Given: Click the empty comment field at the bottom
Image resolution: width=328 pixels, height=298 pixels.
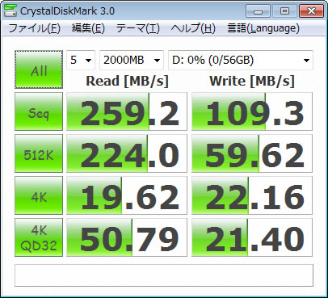Looking at the screenshot, I should tap(164, 275).
